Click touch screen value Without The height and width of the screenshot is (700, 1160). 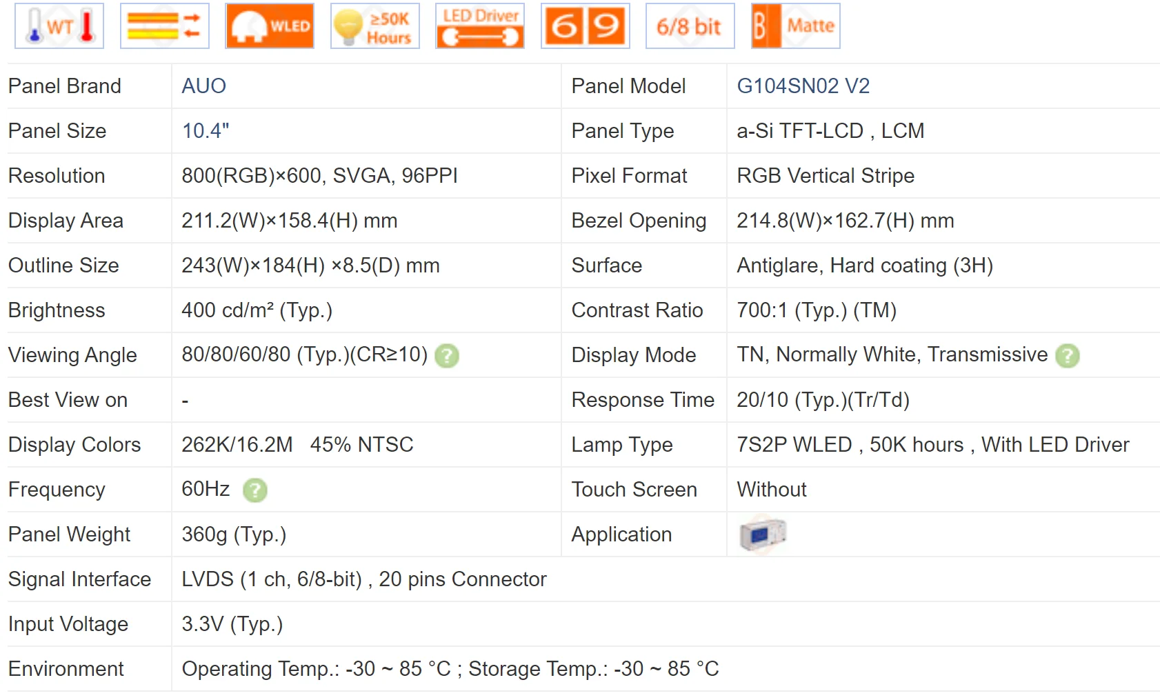(x=772, y=490)
